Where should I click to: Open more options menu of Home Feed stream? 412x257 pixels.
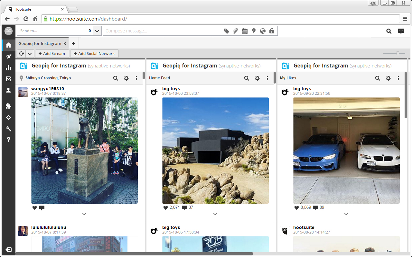tap(267, 78)
